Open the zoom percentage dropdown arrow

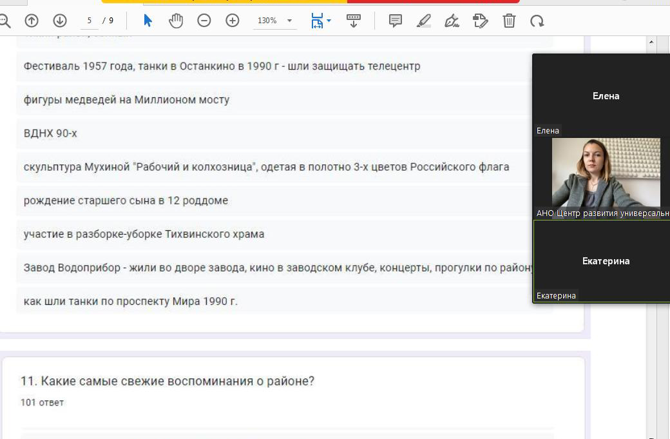tap(290, 21)
